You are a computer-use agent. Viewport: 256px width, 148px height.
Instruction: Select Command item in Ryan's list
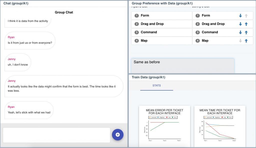click(x=161, y=32)
